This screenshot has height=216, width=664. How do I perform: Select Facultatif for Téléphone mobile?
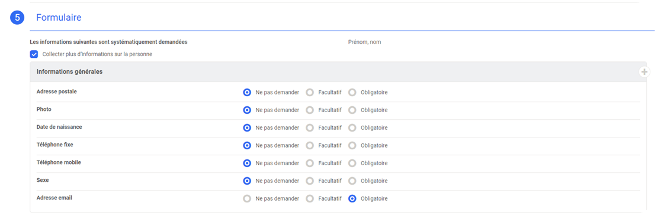click(x=310, y=163)
